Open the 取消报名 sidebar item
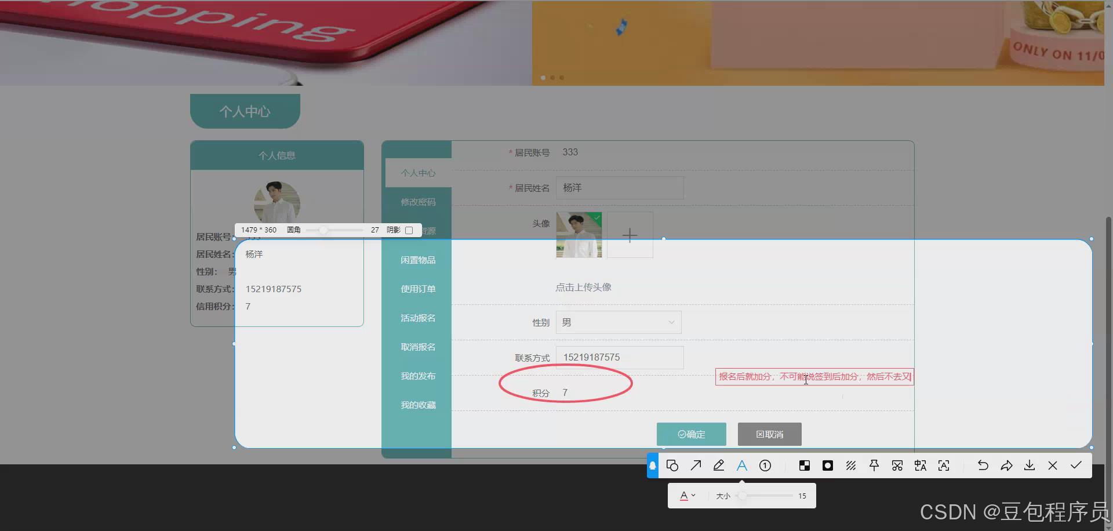 point(418,347)
